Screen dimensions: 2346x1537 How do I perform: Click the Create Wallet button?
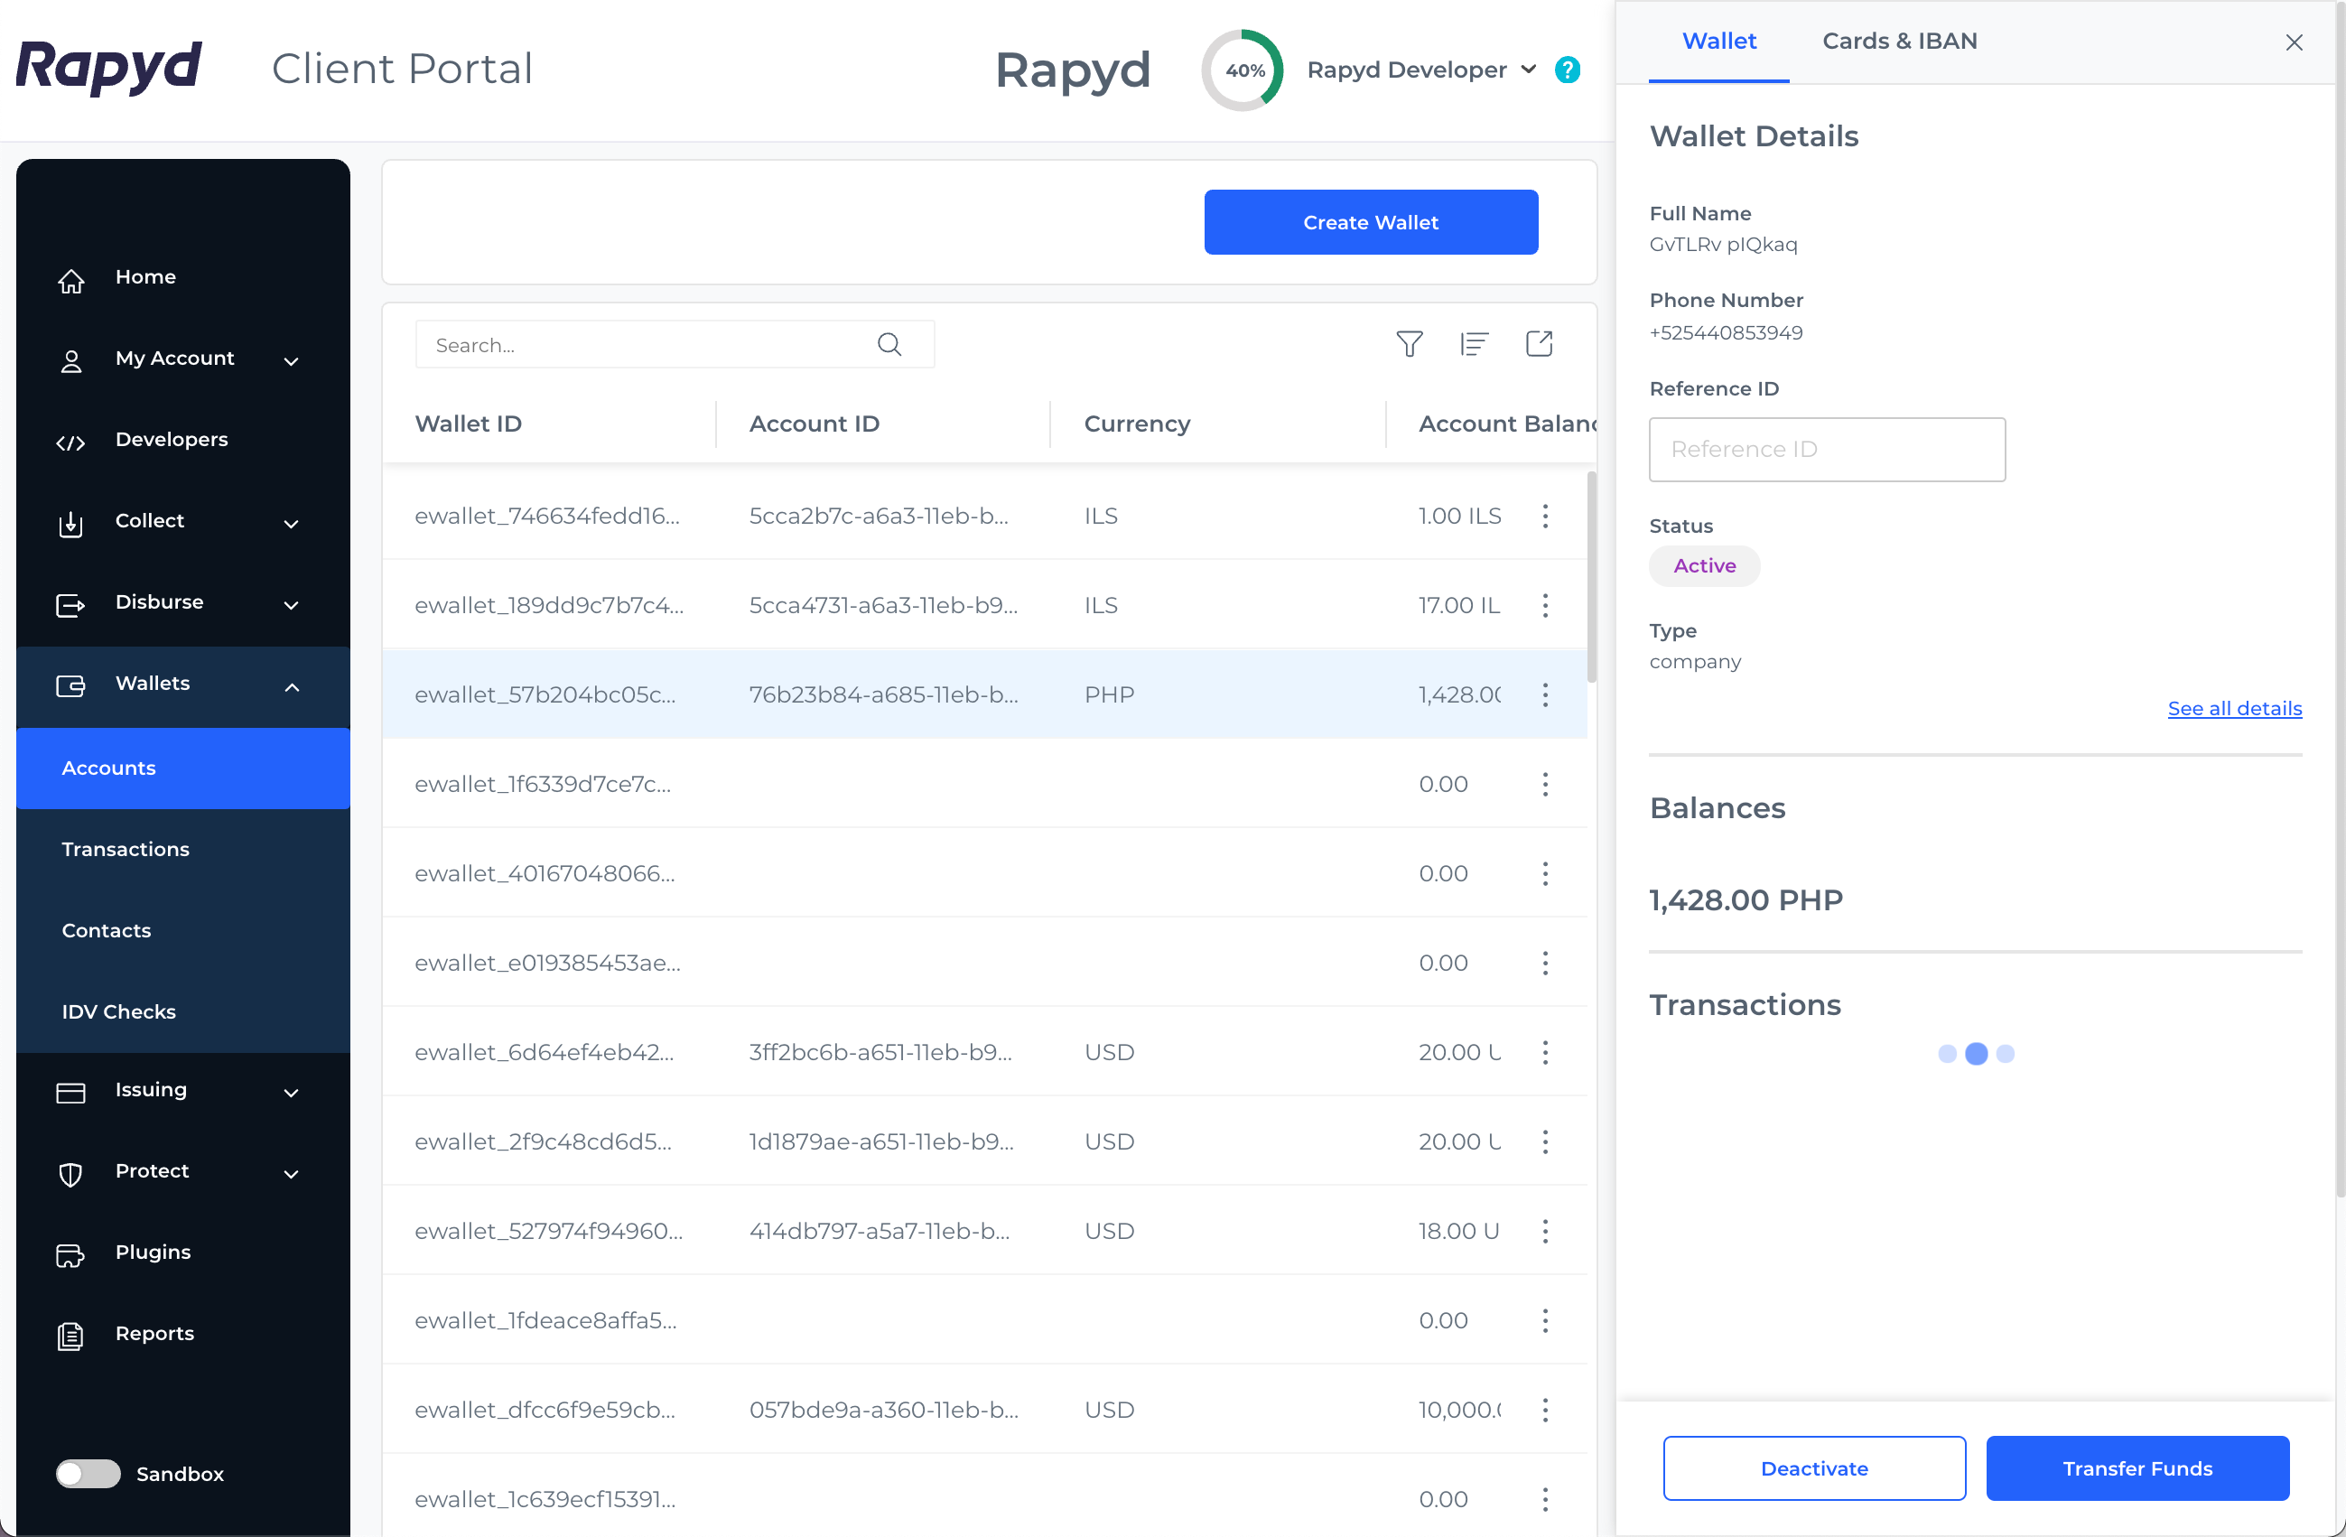[1370, 223]
